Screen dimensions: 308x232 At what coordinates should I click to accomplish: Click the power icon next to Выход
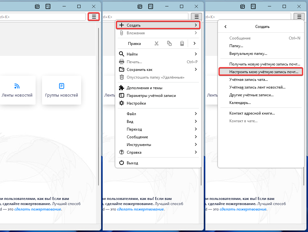point(122,163)
